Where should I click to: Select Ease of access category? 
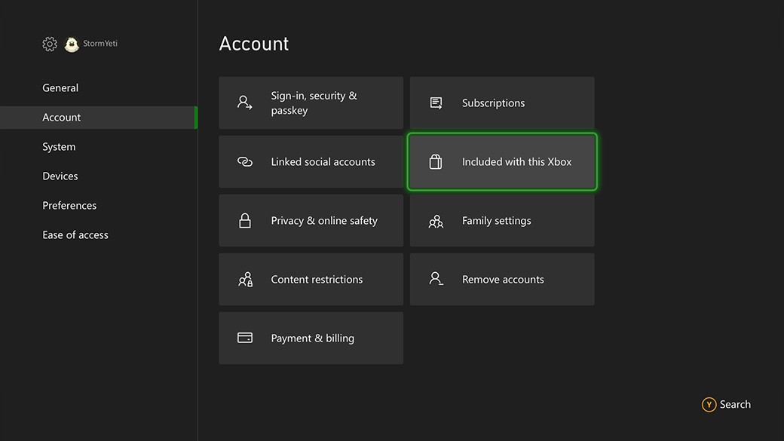coord(75,235)
